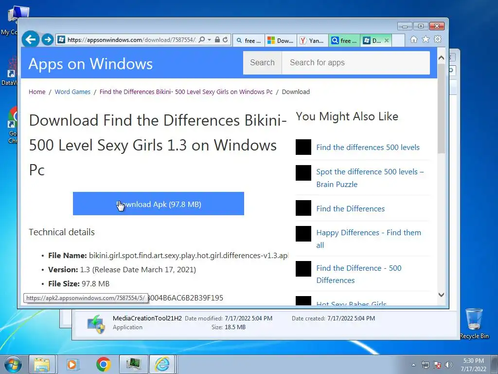Image resolution: width=498 pixels, height=374 pixels.
Task: Click the security lock icon in address bar
Action: pos(217,40)
